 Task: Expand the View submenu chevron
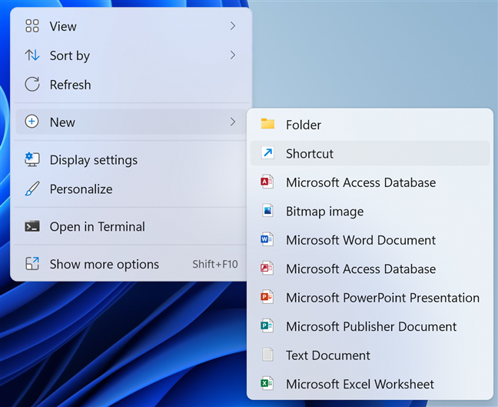pyautogui.click(x=233, y=26)
